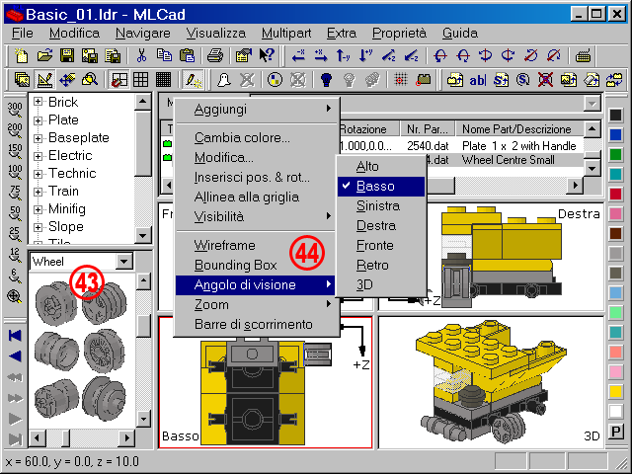Open Aggiungi submenu
This screenshot has height=474, width=632.
click(x=257, y=110)
